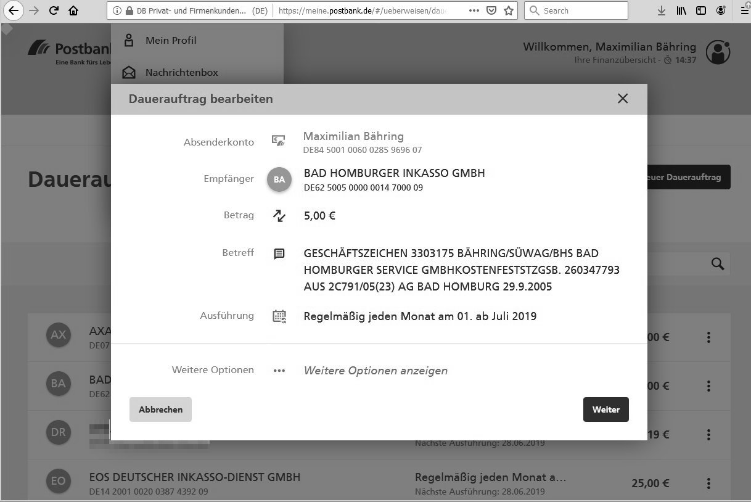Bookmark this page with the star

pos(509,10)
